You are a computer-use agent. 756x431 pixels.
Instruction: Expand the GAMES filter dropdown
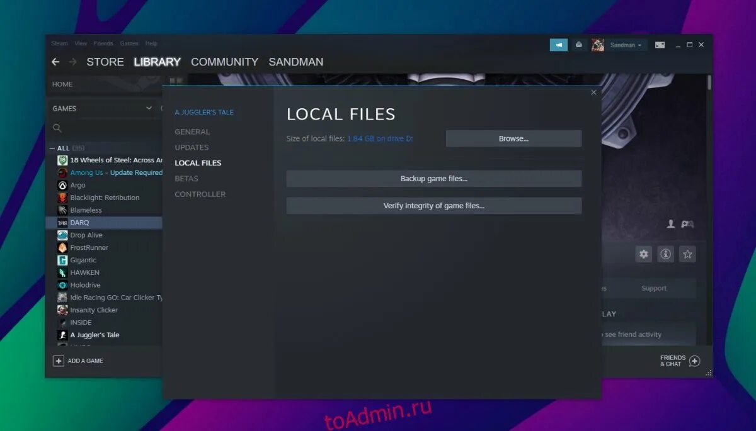click(149, 108)
